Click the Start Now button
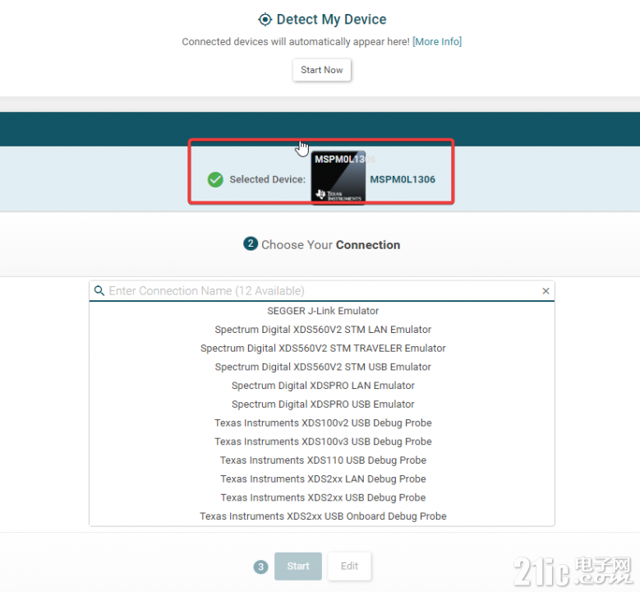640x592 pixels. 321,70
